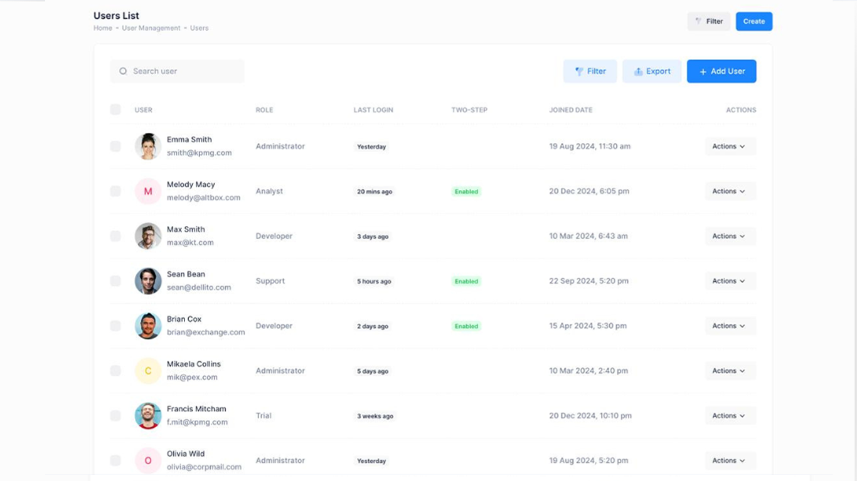Viewport: 857px width, 481px height.
Task: Click the funnel icon in the light blue Filter button
Action: tap(579, 71)
